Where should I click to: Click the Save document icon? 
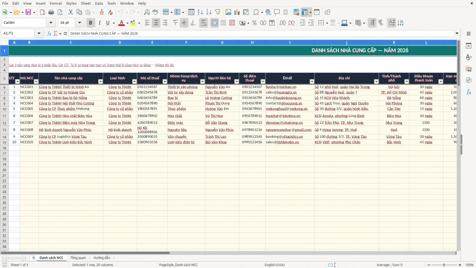point(28,12)
